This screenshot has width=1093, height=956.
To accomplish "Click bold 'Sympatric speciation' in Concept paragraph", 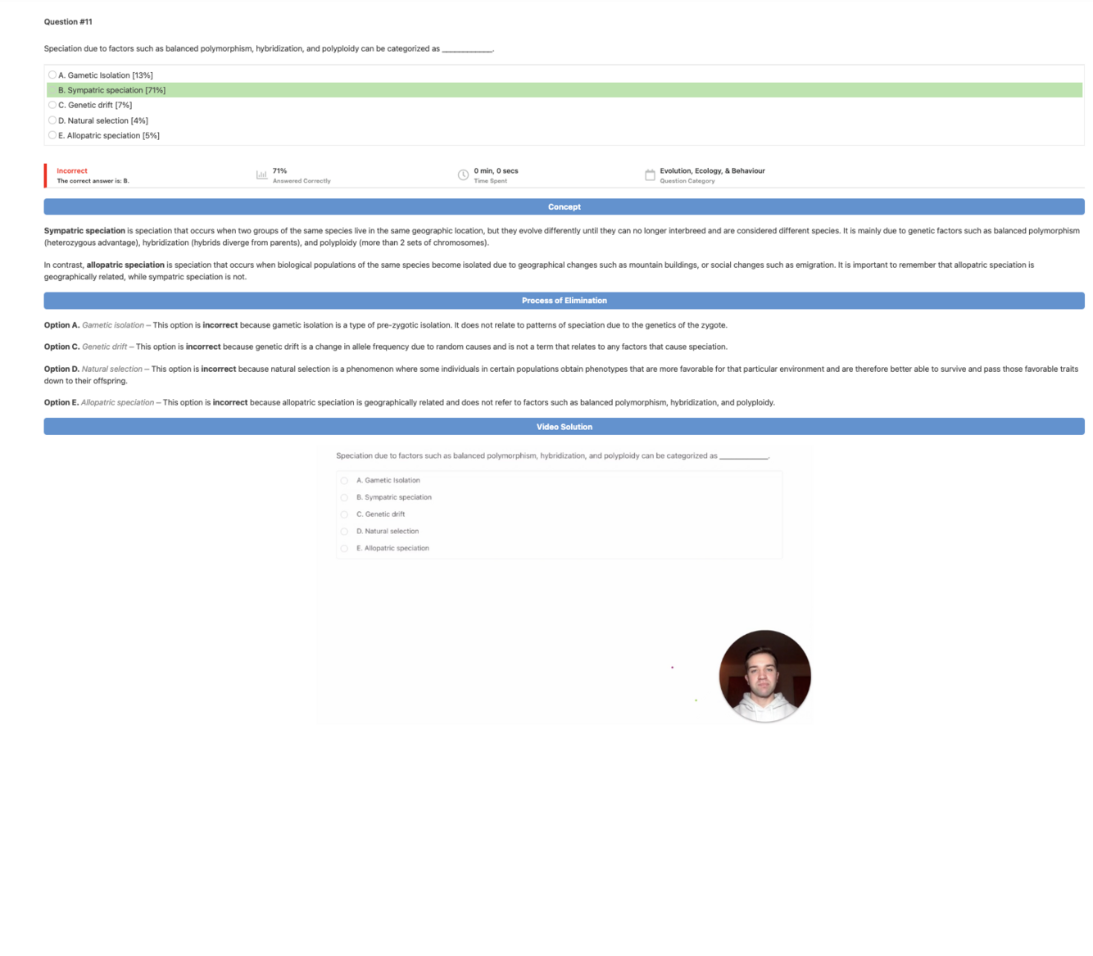I will 84,231.
